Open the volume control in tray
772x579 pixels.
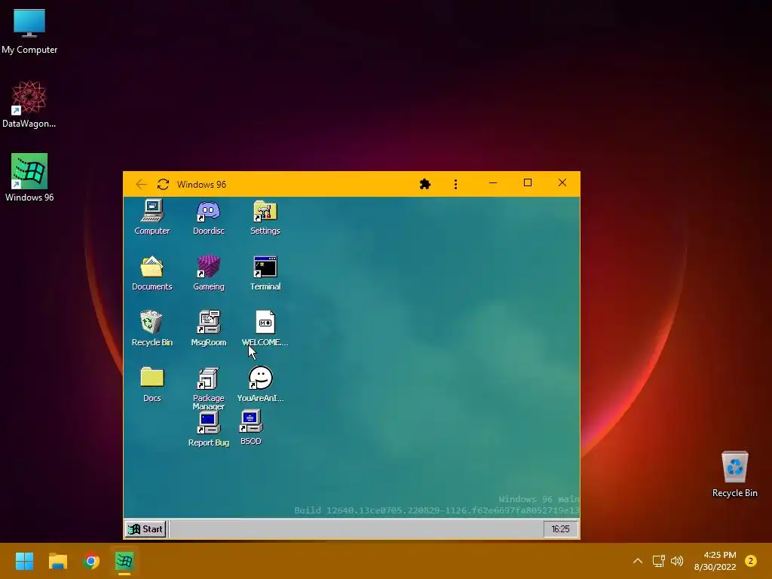coord(677,561)
